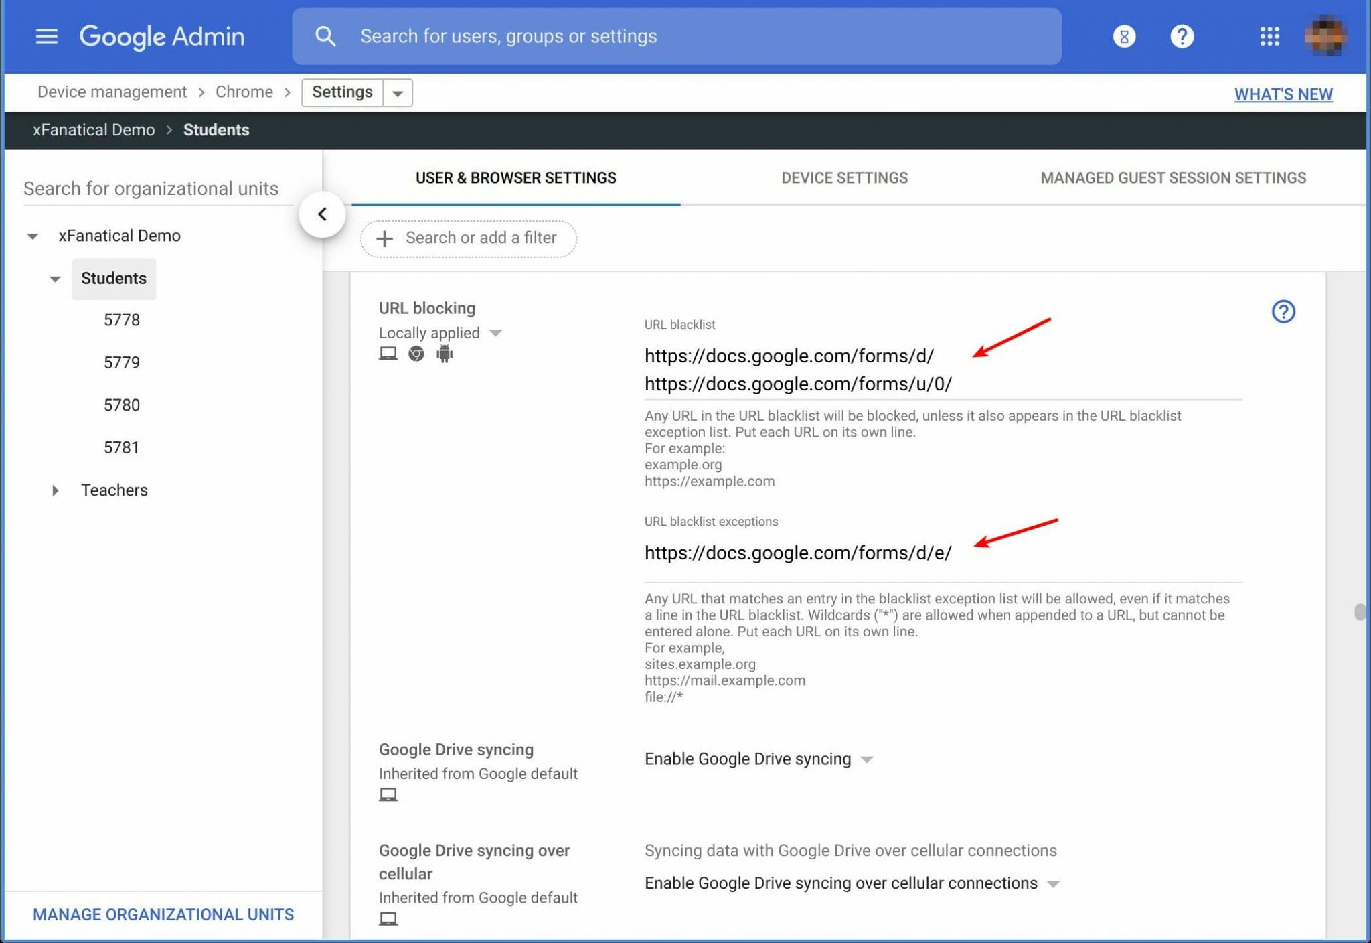Screen dimensions: 1371x943
Task: Click Device management breadcrumb
Action: click(112, 92)
